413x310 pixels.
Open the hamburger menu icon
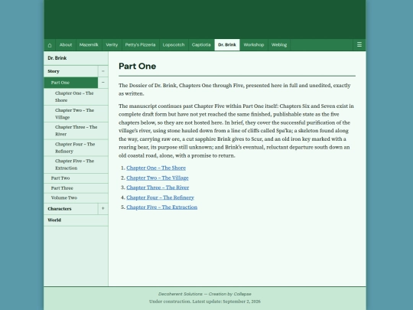pyautogui.click(x=359, y=45)
